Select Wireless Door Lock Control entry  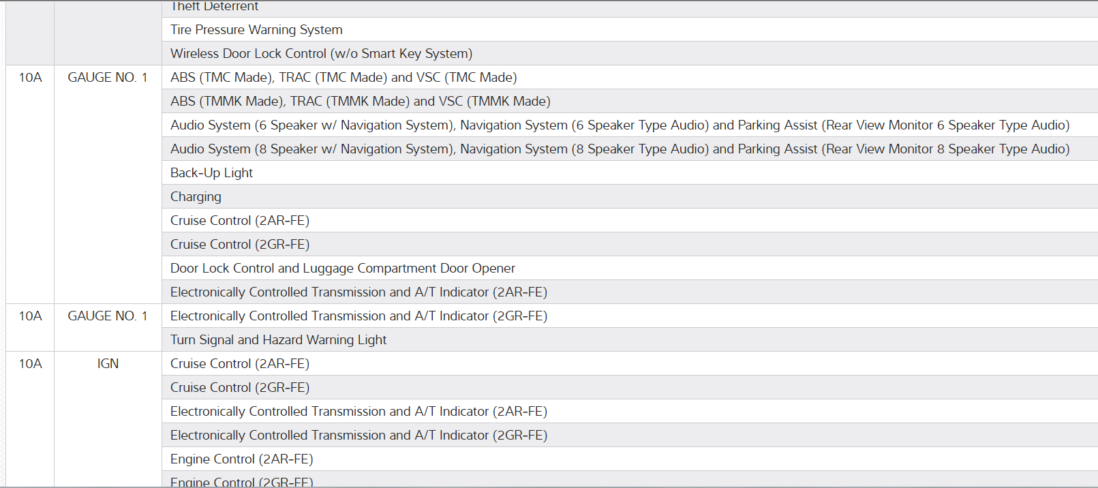pyautogui.click(x=321, y=54)
